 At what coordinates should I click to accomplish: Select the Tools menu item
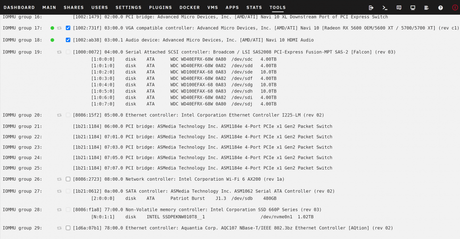[277, 8]
